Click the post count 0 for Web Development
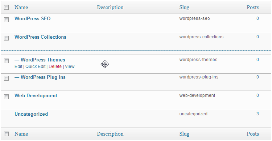Viewport: 272px width, 141px height. (x=257, y=95)
